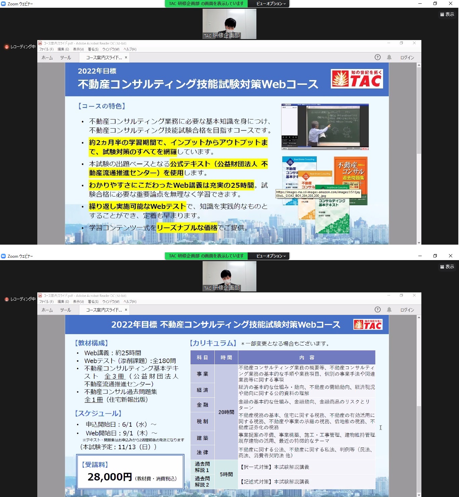The image size is (459, 497).
Task: Click underlined 全３冊 text
Action: pyautogui.click(x=115, y=376)
